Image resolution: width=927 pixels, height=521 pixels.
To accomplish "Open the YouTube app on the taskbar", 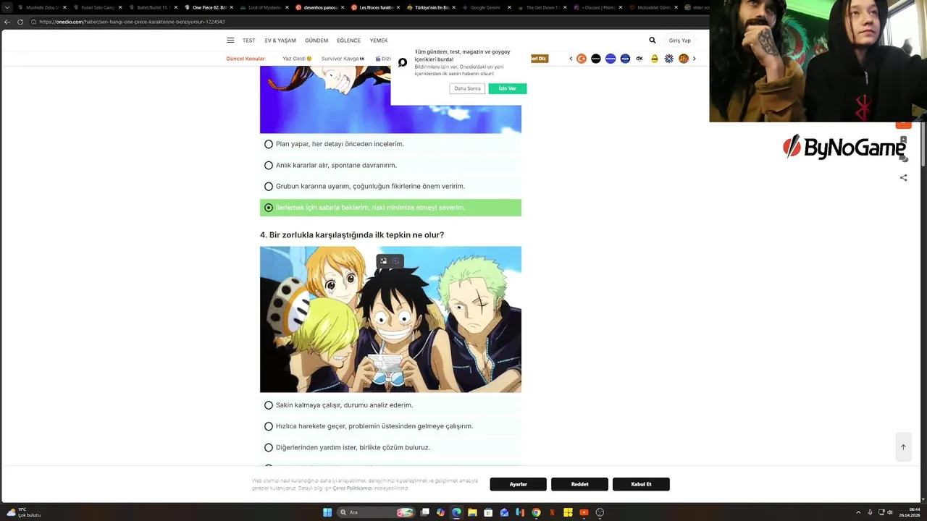I will pyautogui.click(x=584, y=512).
